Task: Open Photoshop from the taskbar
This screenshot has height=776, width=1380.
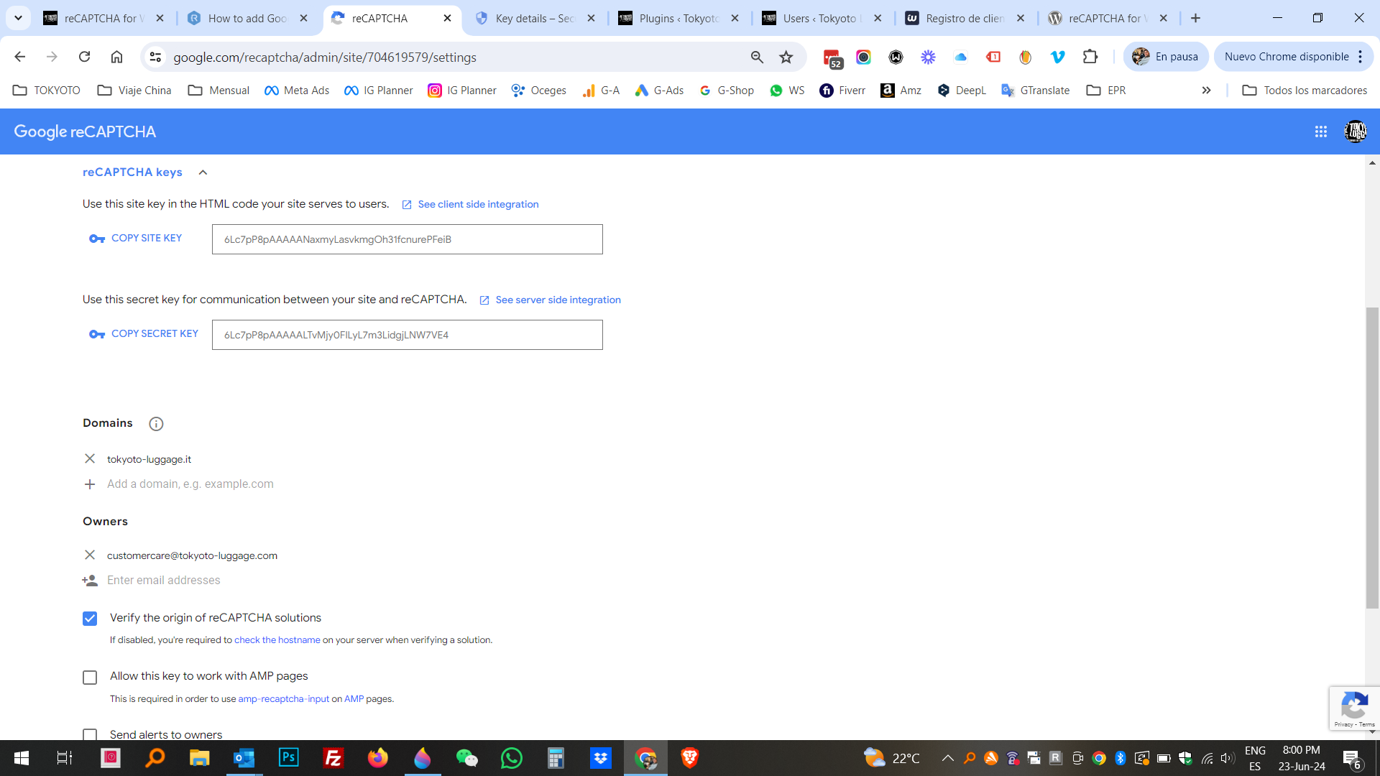Action: click(x=289, y=758)
